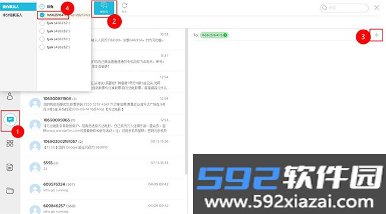Open the Messages section in the sidebar
Screen dimensions: 386x214
10,120
